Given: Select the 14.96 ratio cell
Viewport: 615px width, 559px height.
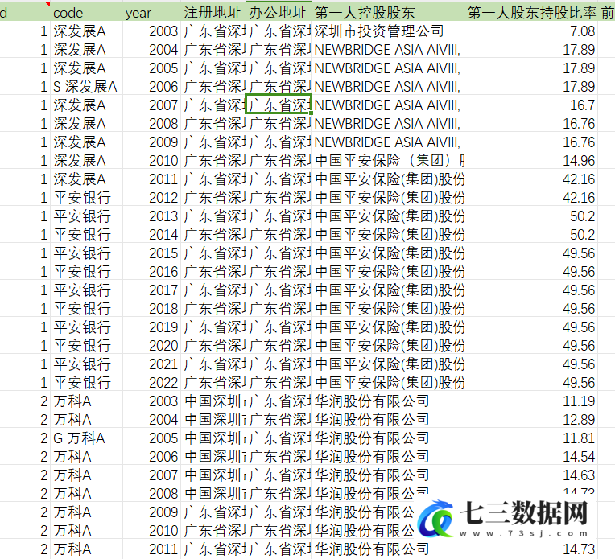Looking at the screenshot, I should (x=530, y=161).
